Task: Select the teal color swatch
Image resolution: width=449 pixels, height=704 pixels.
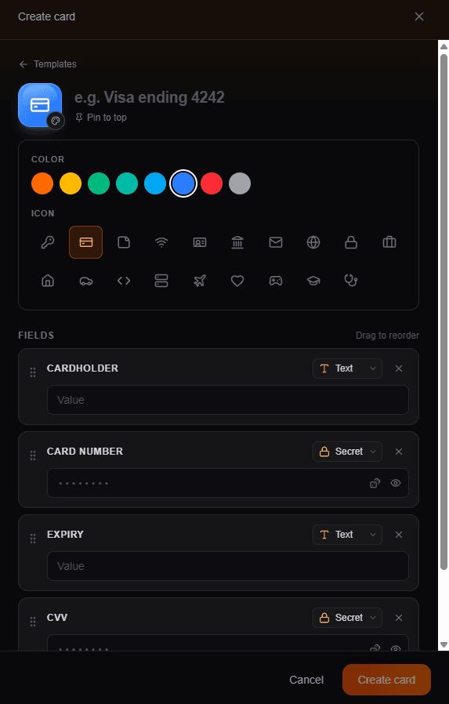Action: [x=127, y=183]
